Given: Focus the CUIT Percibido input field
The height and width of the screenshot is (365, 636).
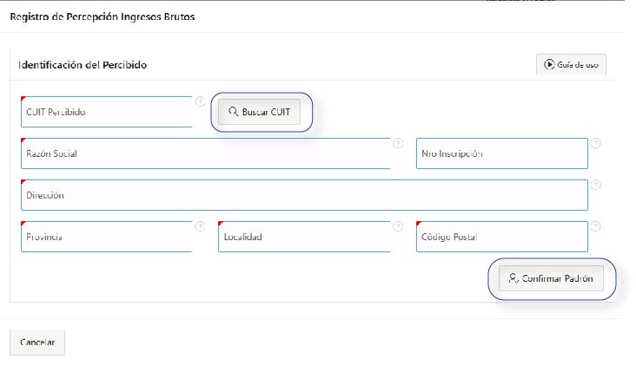Looking at the screenshot, I should tap(106, 112).
